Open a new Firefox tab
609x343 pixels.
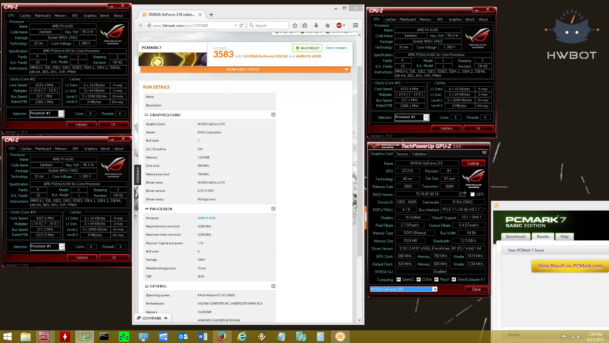coord(211,15)
